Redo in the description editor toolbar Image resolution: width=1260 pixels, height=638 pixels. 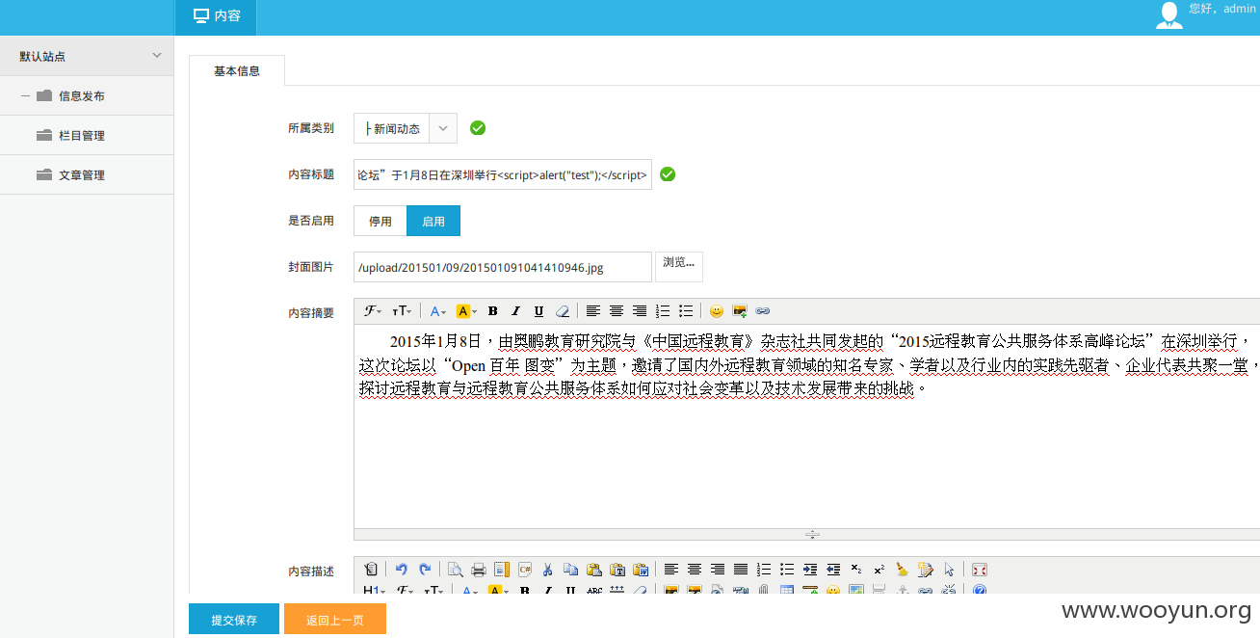point(425,570)
